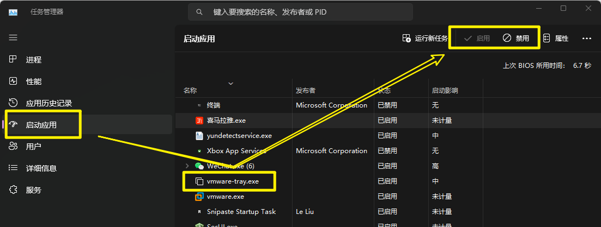
Task: Open 详细信息 (Details) page
Action: pyautogui.click(x=41, y=168)
